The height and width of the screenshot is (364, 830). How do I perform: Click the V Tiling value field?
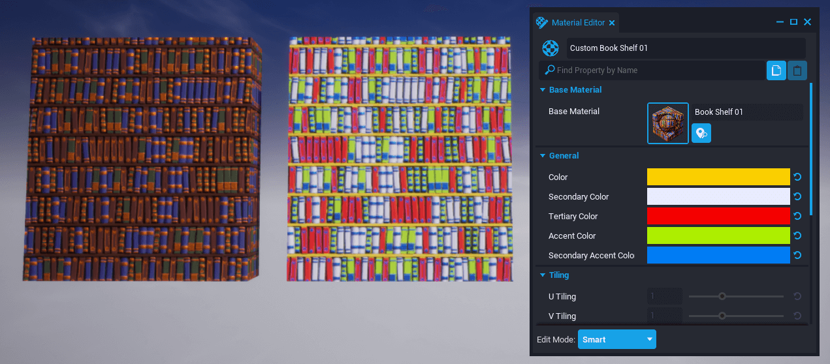click(665, 316)
